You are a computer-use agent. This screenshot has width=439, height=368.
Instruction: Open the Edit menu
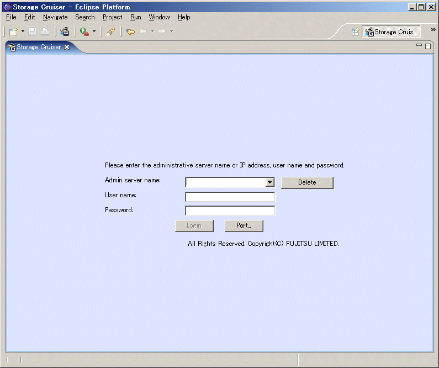tap(29, 17)
